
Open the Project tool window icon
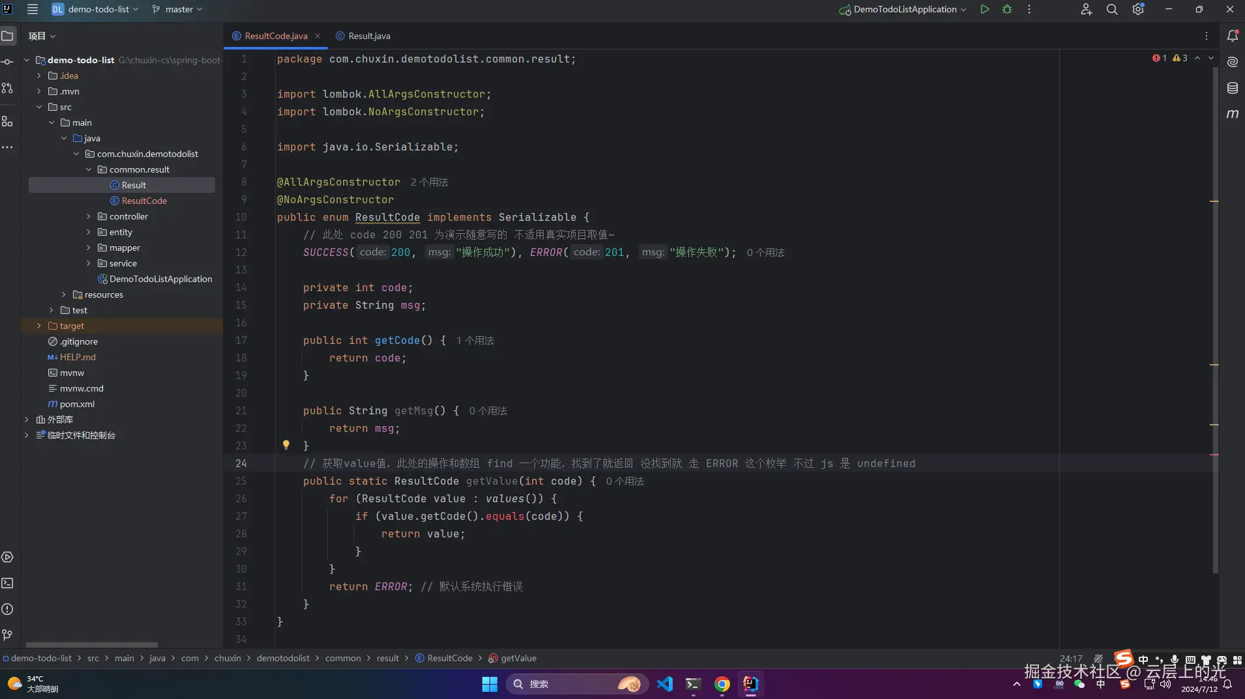8,36
